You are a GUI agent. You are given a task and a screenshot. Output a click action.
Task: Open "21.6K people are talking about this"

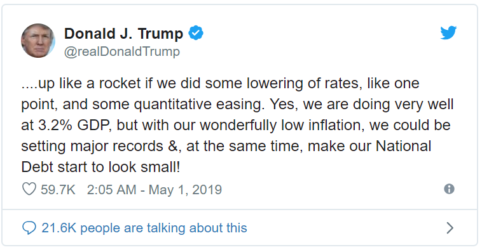[144, 228]
